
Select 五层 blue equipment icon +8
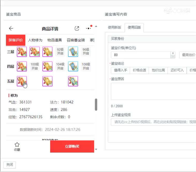[x=73, y=81]
